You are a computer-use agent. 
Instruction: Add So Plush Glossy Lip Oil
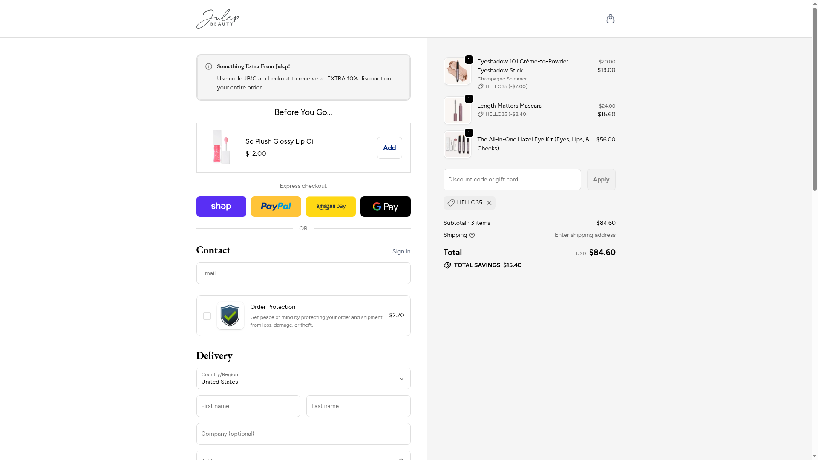pos(389,148)
